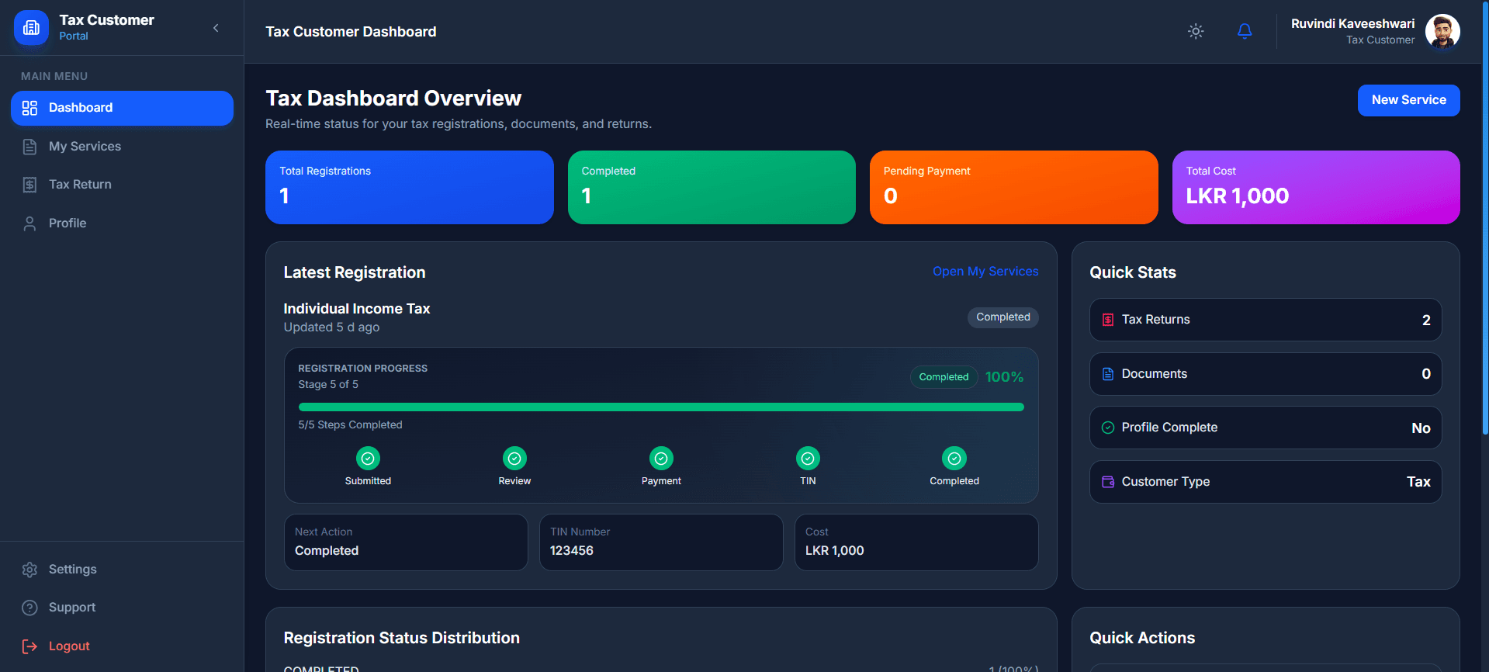Screen dimensions: 1489x672
Task: Click the Stage 5 of 5 label
Action: [x=328, y=385]
